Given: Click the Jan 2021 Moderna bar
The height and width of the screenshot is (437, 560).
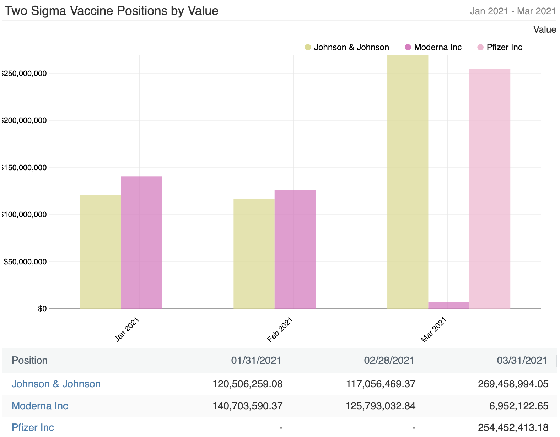Looking at the screenshot, I should (x=141, y=242).
